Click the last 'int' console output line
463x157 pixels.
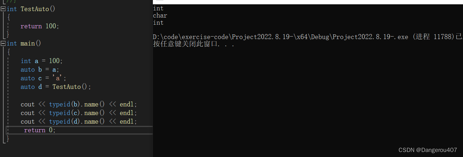(x=158, y=23)
